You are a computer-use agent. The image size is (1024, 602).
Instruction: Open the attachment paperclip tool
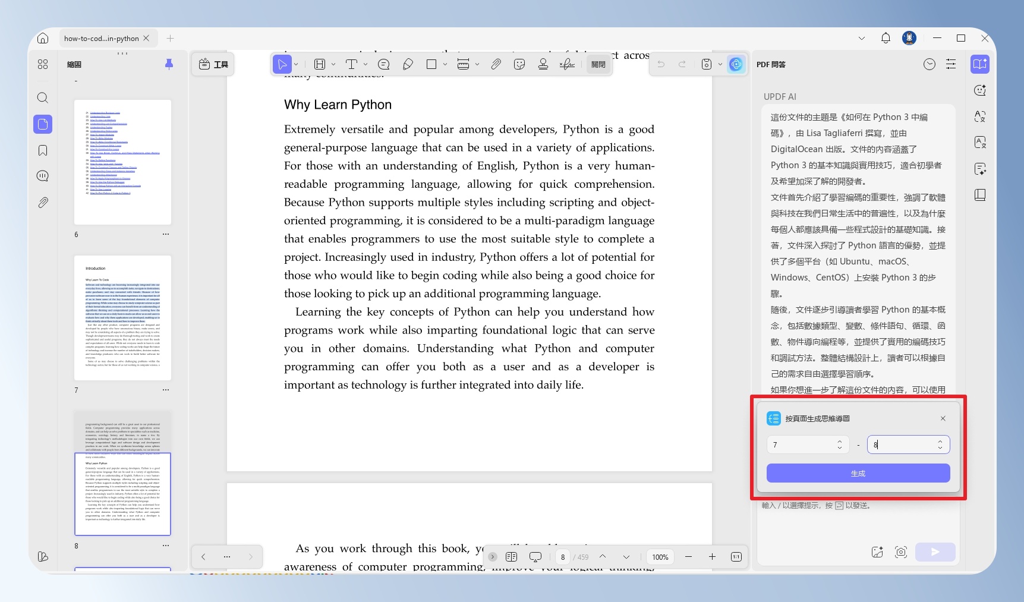(496, 64)
